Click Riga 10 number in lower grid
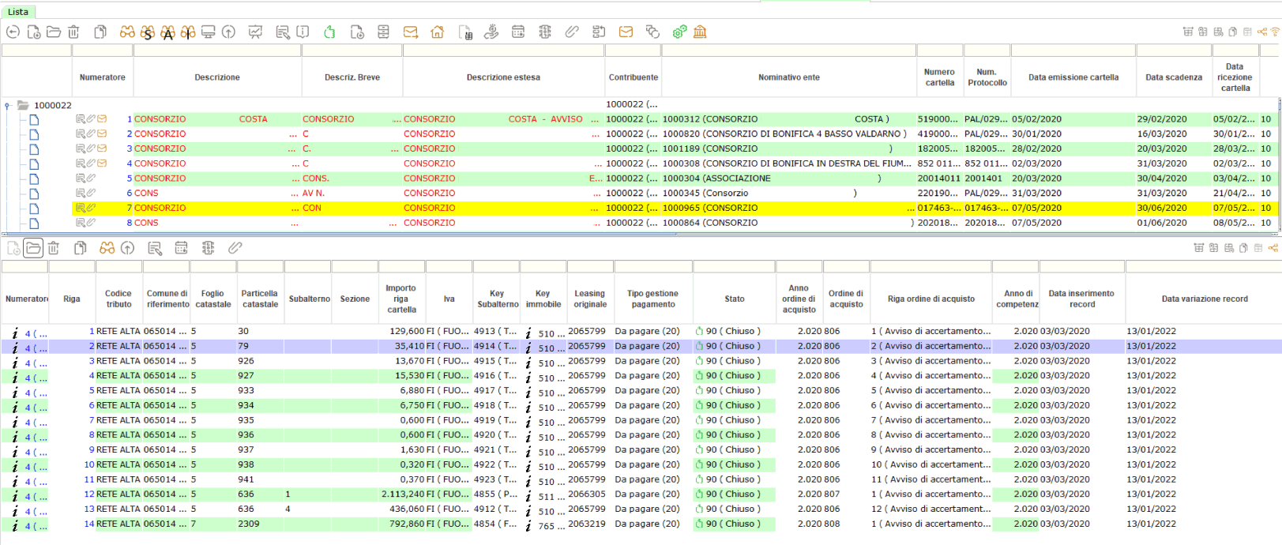The image size is (1282, 545). click(89, 465)
